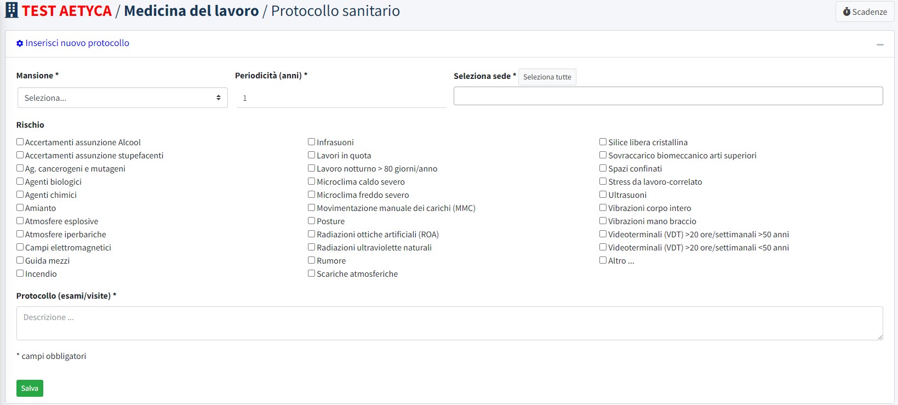Go to the TEST AETYCA breadcrumb link

point(66,11)
